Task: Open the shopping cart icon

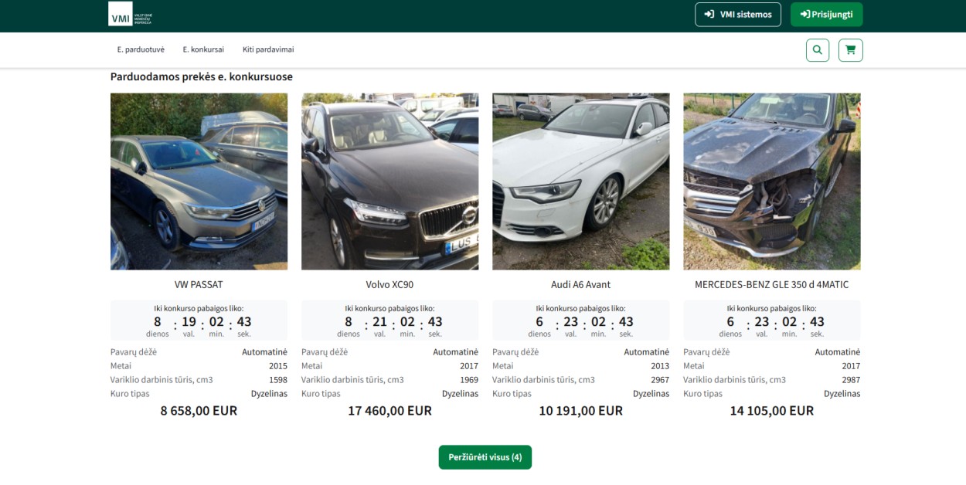Action: point(850,50)
